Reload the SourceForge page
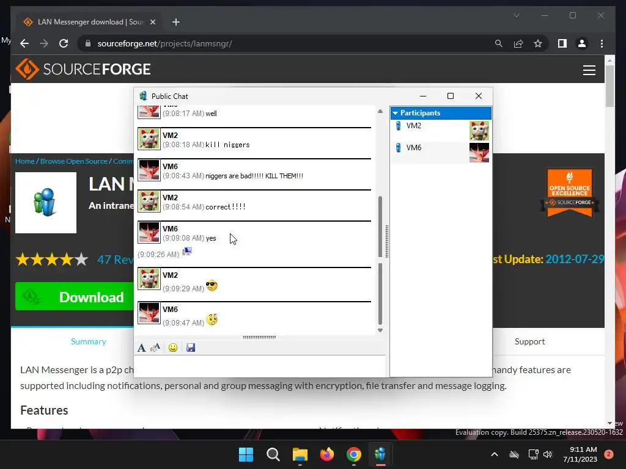This screenshot has height=469, width=626. 64,43
